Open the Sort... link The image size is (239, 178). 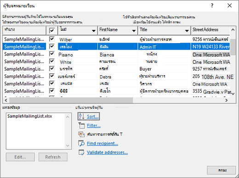point(93,117)
